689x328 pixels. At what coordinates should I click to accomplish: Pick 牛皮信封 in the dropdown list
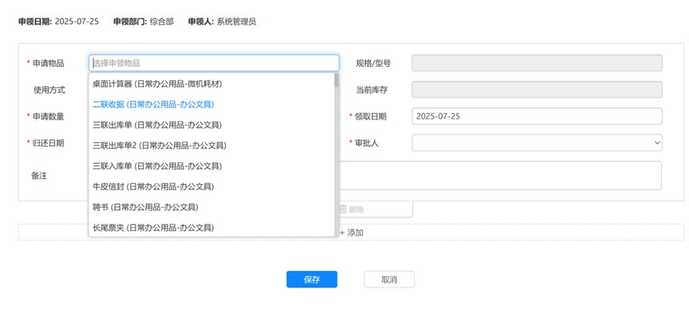[152, 186]
